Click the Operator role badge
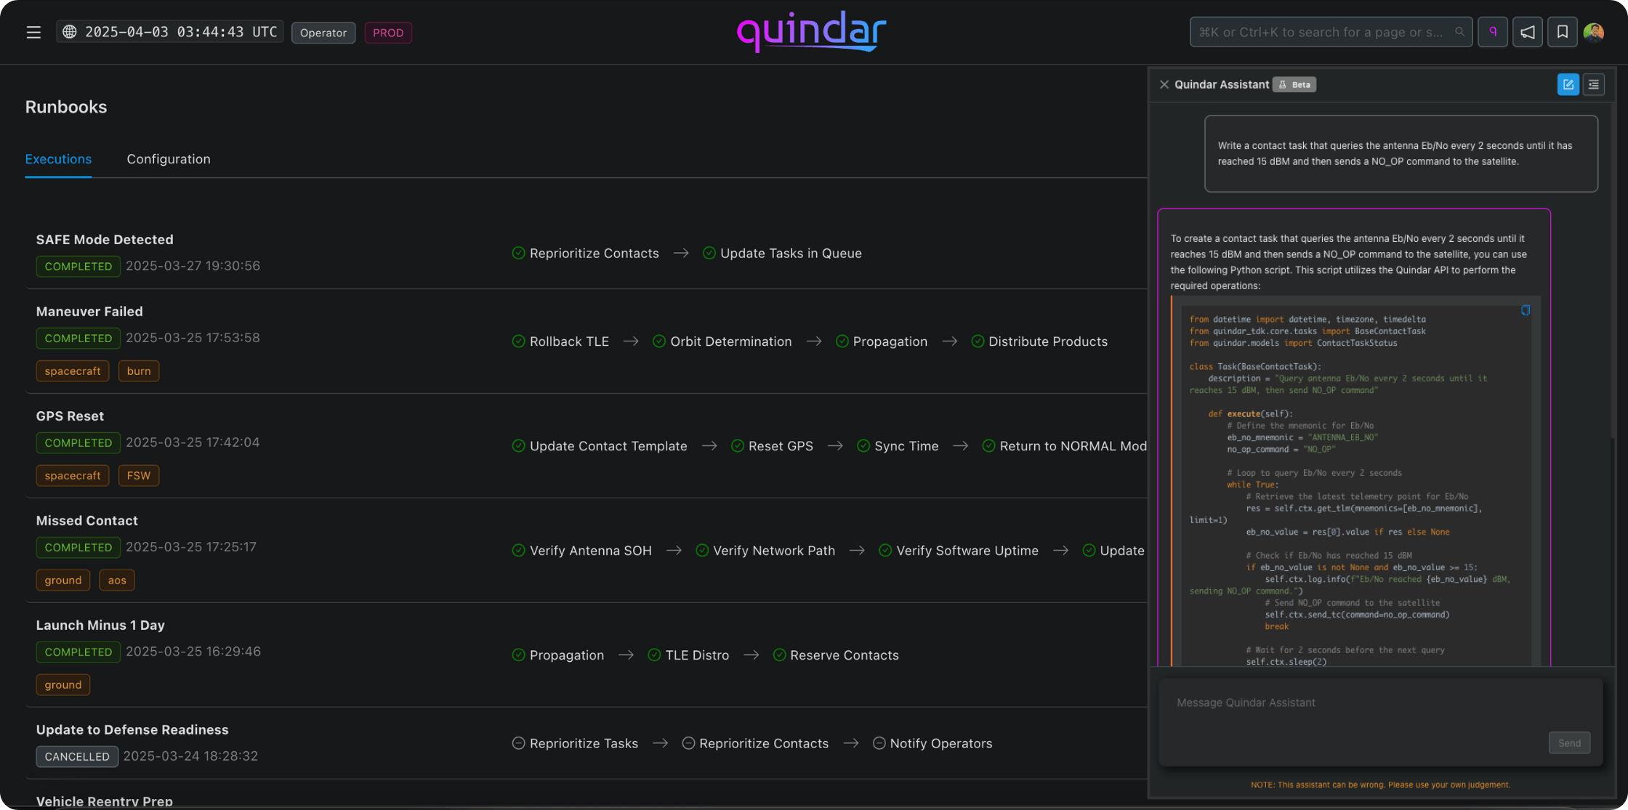The height and width of the screenshot is (810, 1628). click(323, 33)
